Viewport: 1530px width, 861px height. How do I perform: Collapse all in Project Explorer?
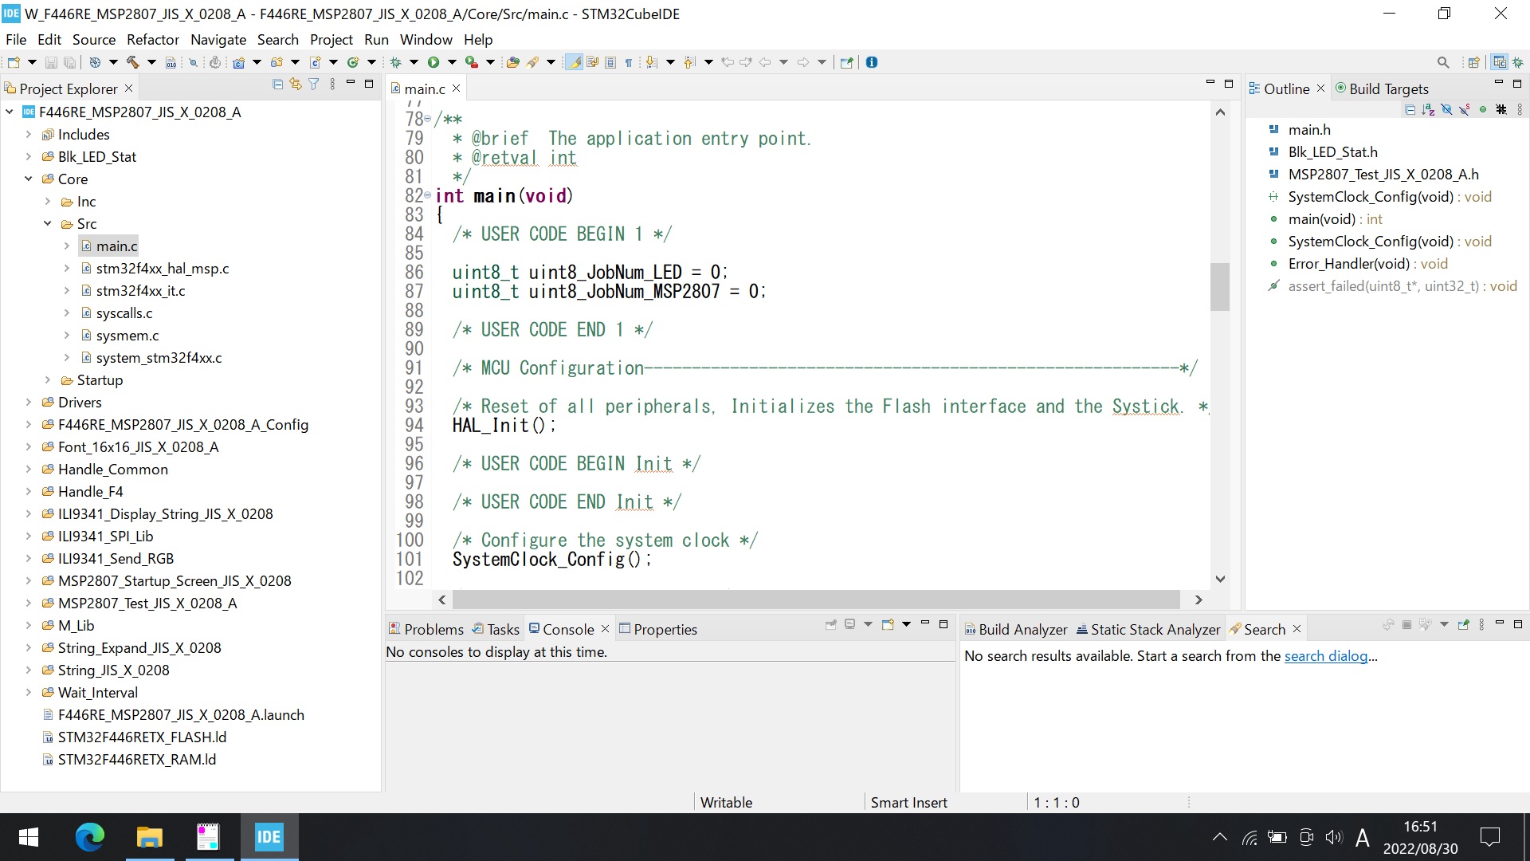(277, 85)
